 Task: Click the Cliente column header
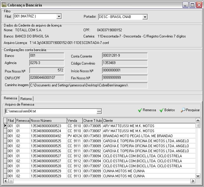pos(149,121)
